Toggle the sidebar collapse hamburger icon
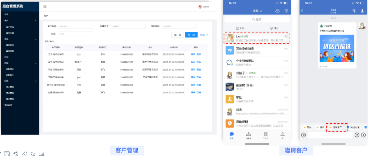The image size is (368, 156). pyautogui.click(x=45, y=6)
